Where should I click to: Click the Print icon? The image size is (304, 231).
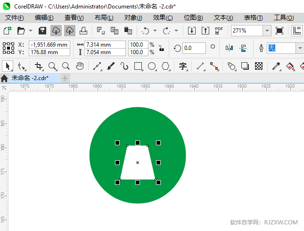coord(83,31)
